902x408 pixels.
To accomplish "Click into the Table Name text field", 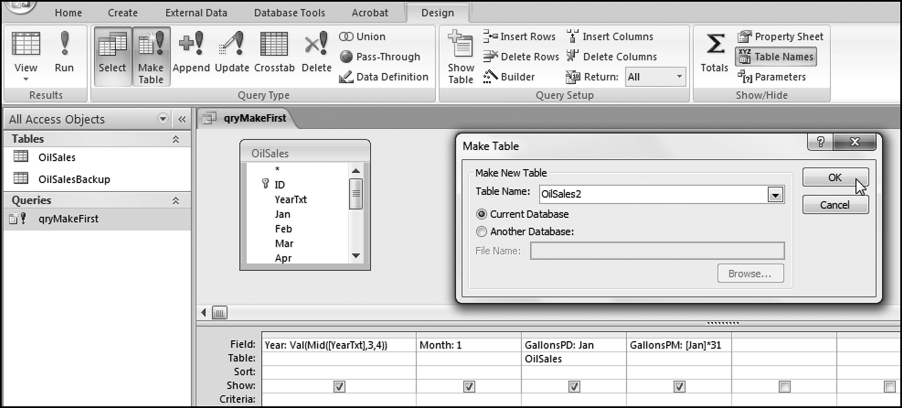I will point(653,194).
